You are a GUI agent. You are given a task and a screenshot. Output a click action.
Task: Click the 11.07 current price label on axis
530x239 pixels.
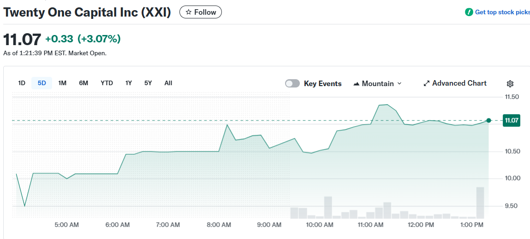512,121
